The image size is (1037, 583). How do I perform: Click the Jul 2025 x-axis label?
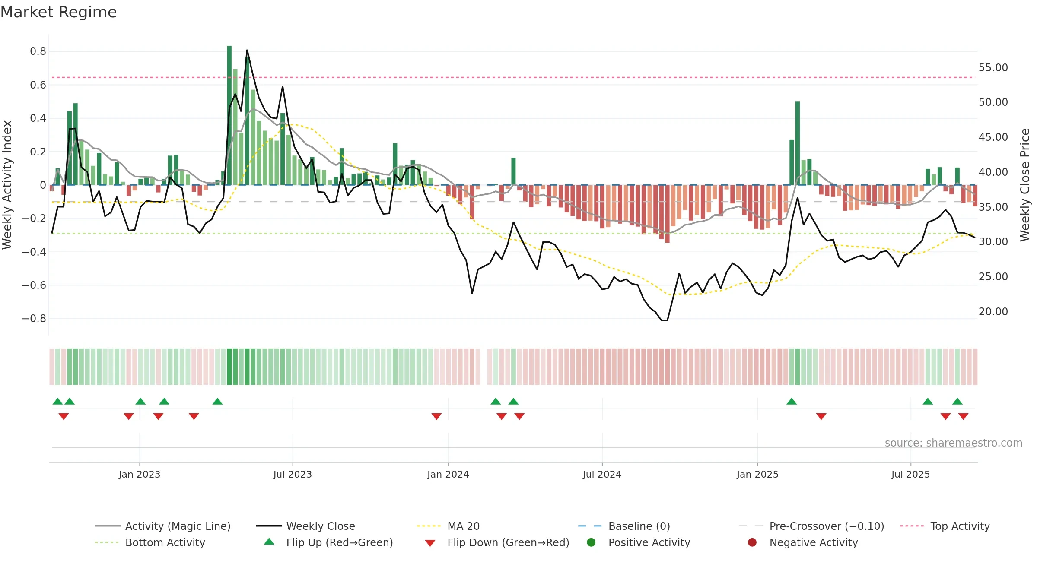(x=910, y=474)
